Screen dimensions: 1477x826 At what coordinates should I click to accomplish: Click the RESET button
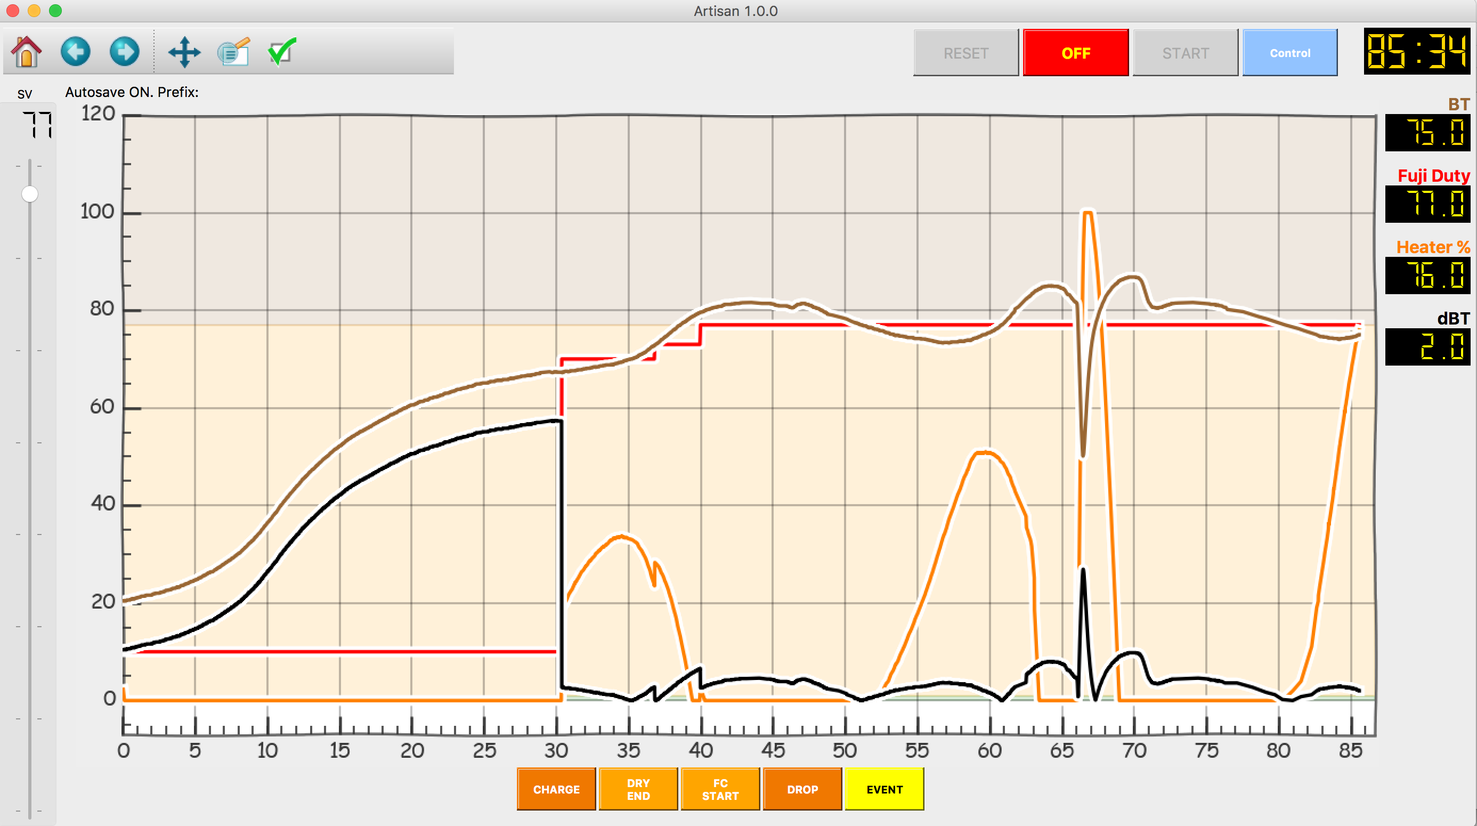click(965, 53)
